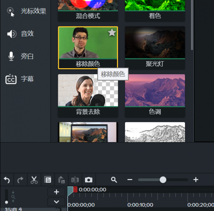This screenshot has width=214, height=211.
Task: Select the scissors Cut tool
Action: (34, 180)
